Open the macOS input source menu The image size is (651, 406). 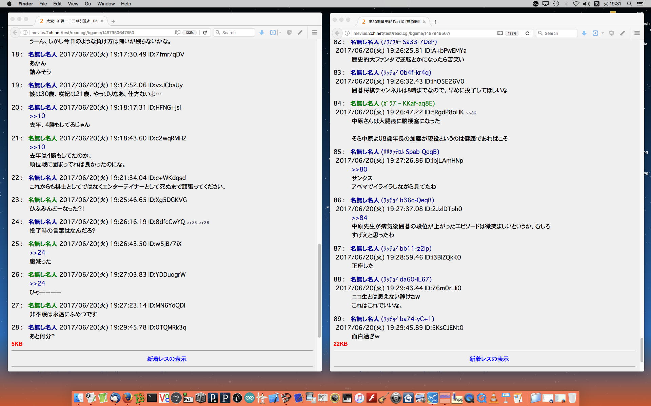[597, 4]
